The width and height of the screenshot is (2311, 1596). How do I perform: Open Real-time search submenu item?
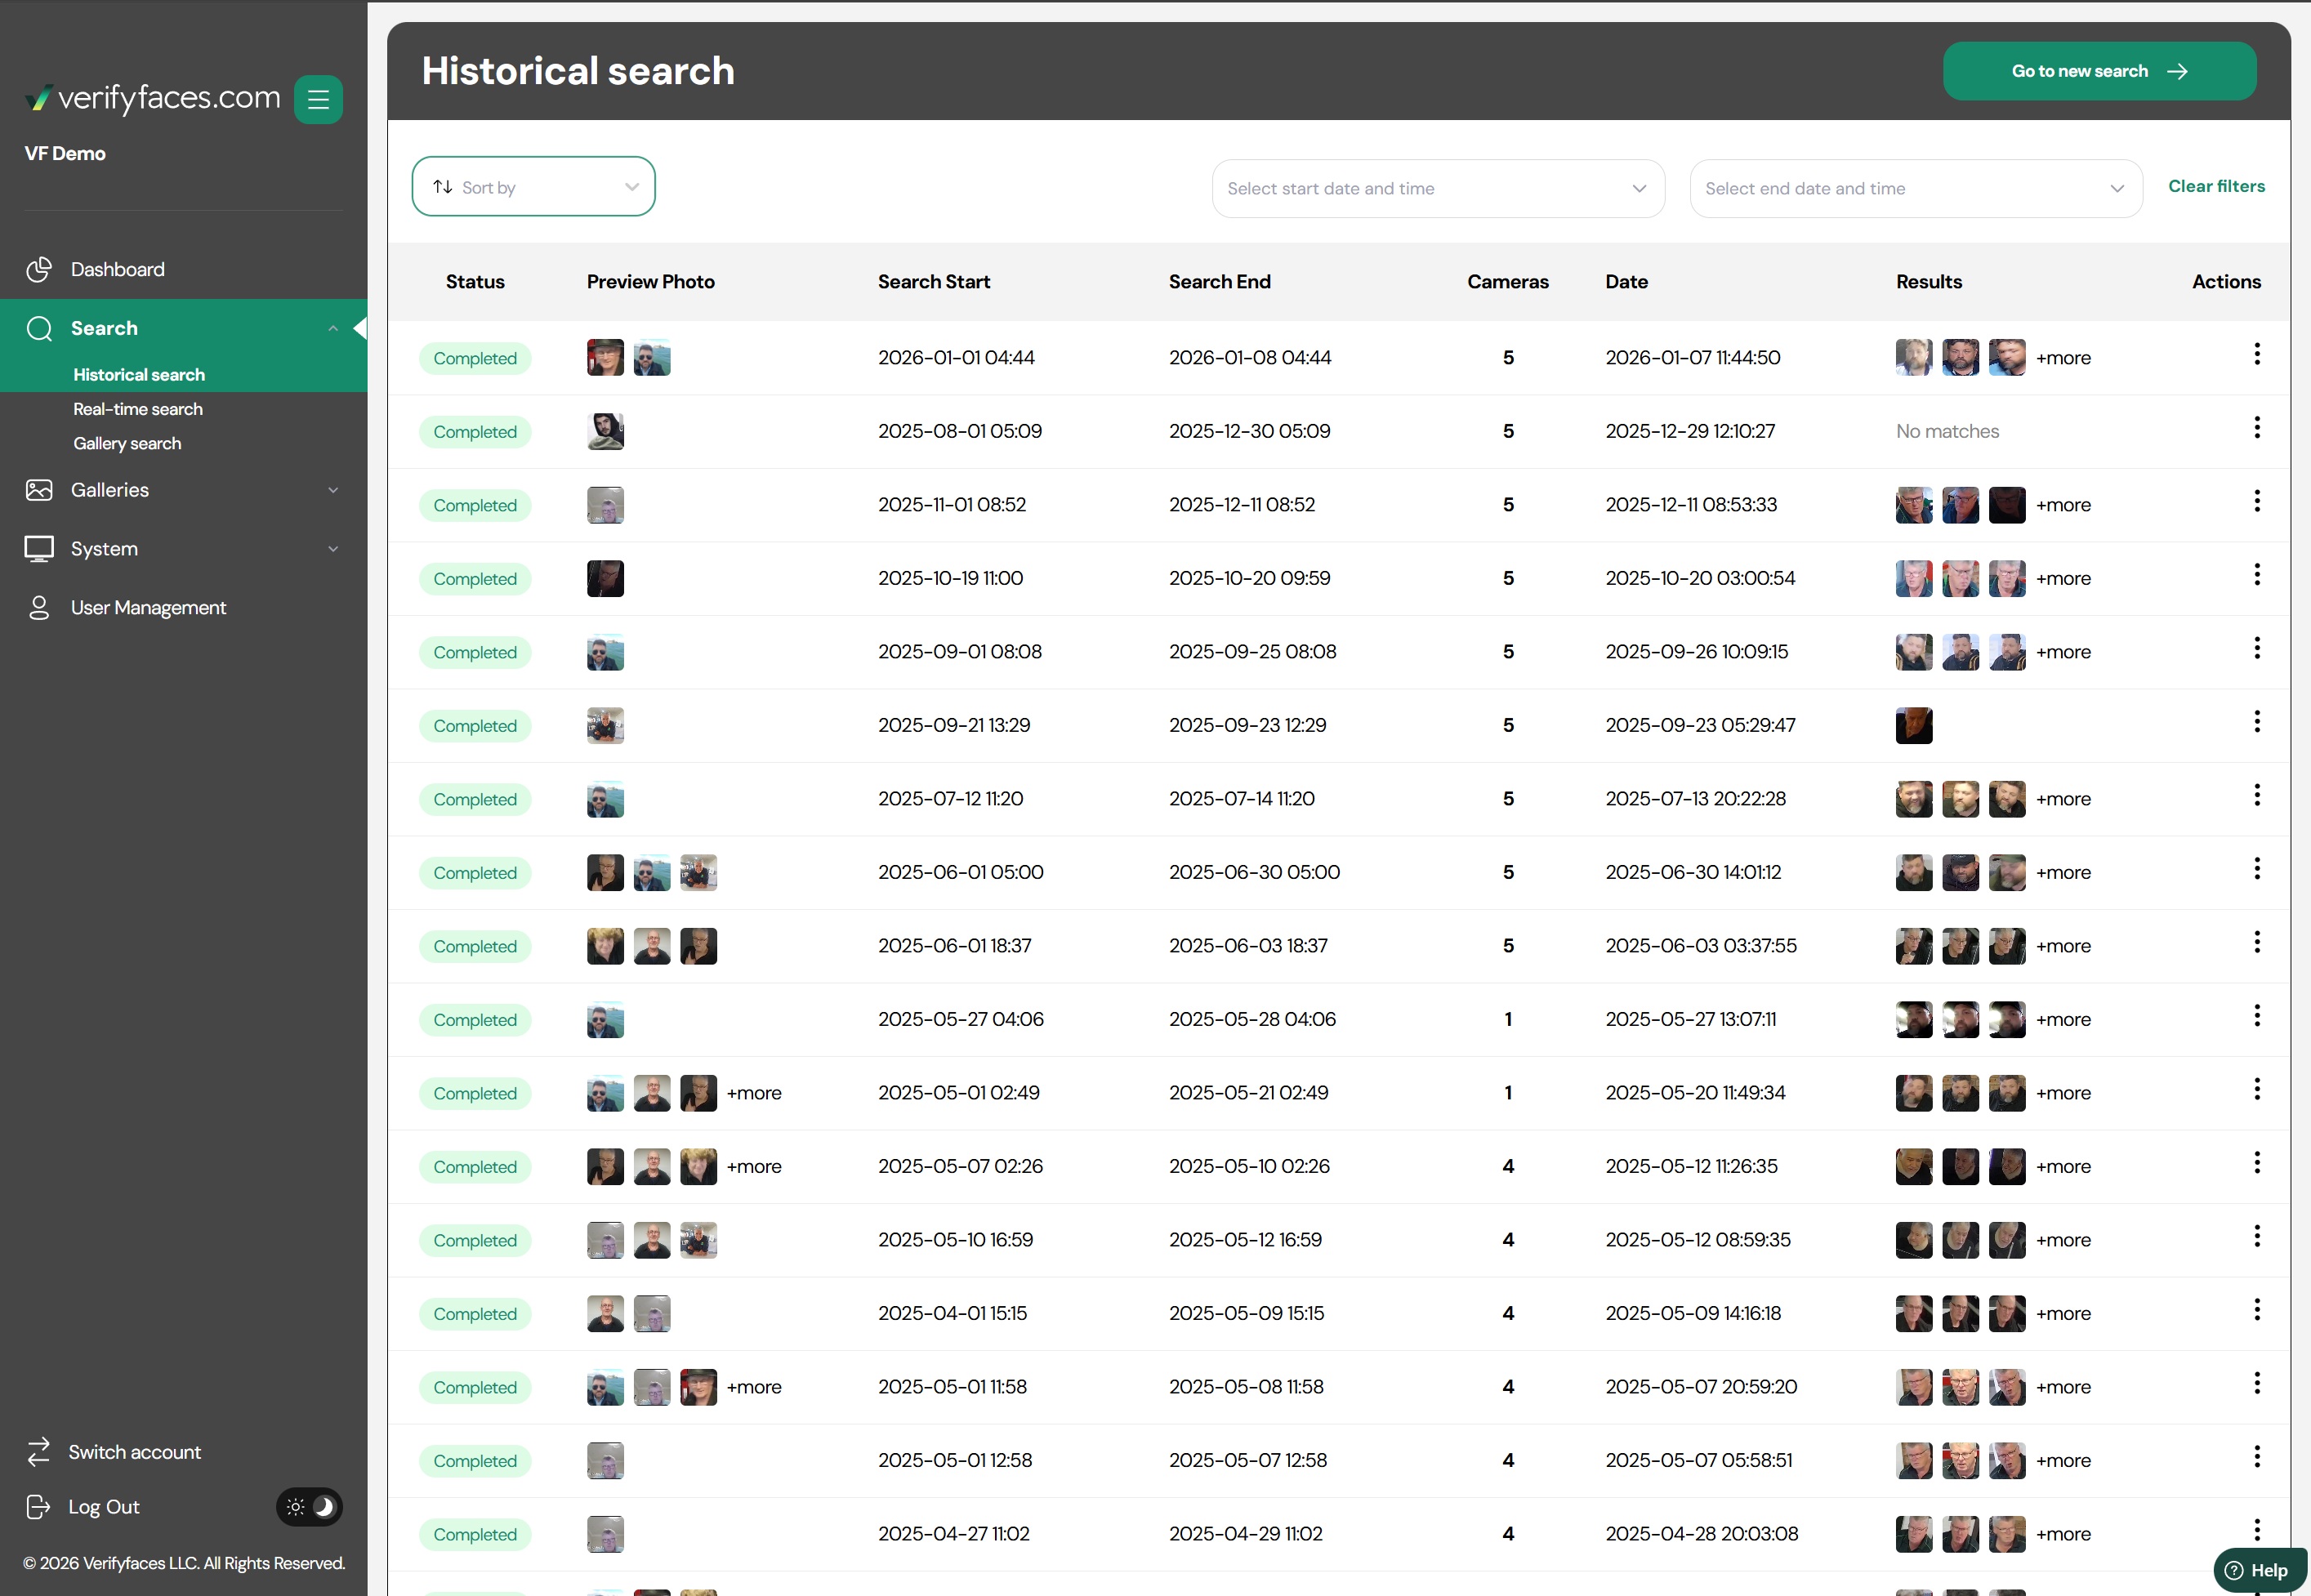pos(138,409)
